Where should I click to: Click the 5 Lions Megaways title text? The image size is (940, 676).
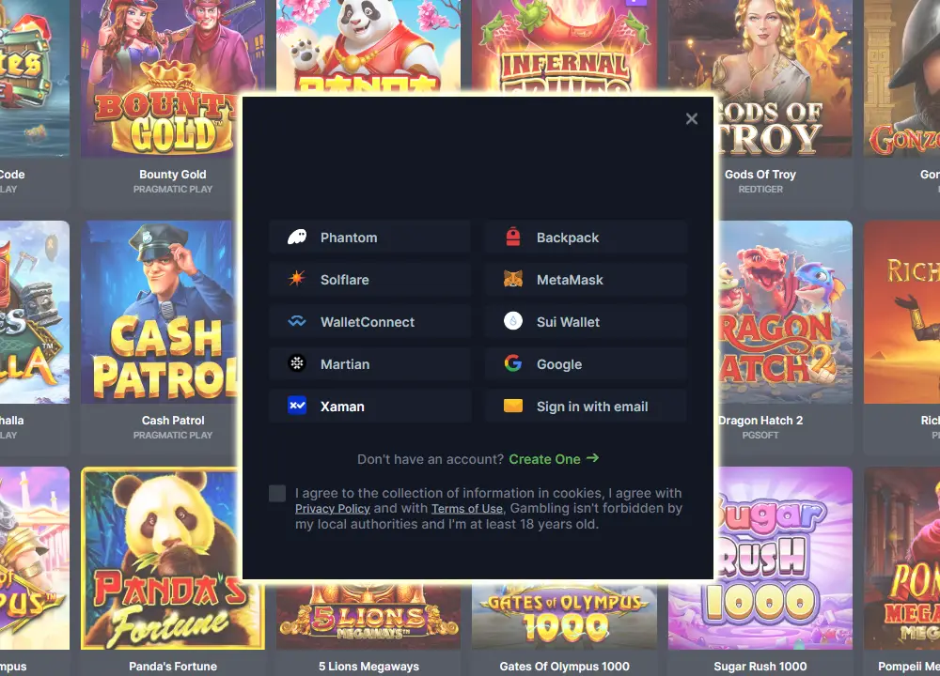point(368,667)
